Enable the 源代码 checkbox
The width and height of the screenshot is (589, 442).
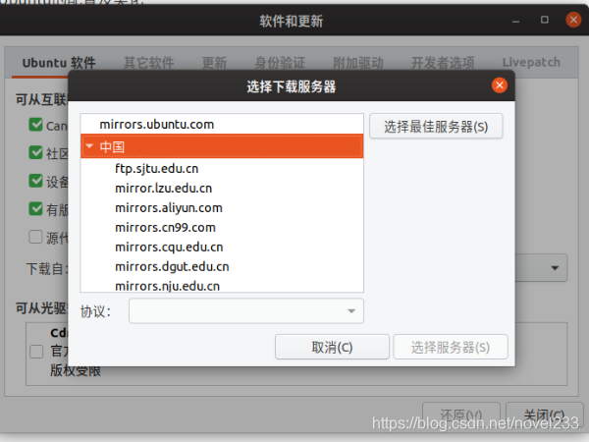point(35,237)
